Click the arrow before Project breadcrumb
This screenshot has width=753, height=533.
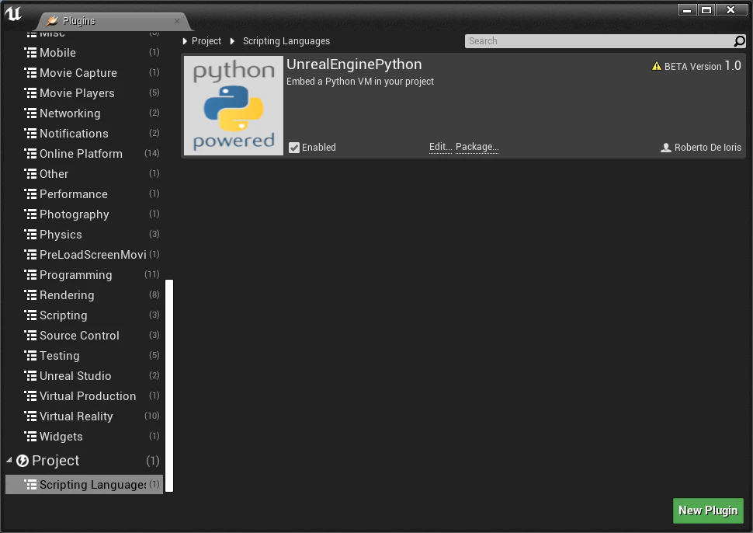tap(185, 41)
